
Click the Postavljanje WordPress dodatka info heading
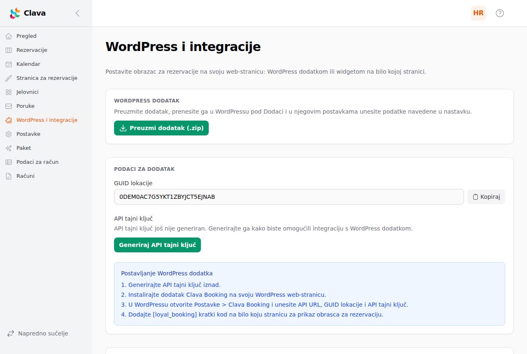(x=167, y=273)
